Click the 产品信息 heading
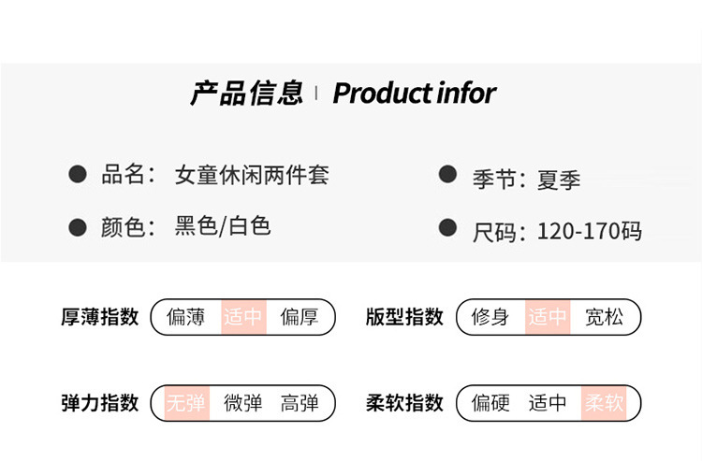702x461 pixels. click(247, 93)
